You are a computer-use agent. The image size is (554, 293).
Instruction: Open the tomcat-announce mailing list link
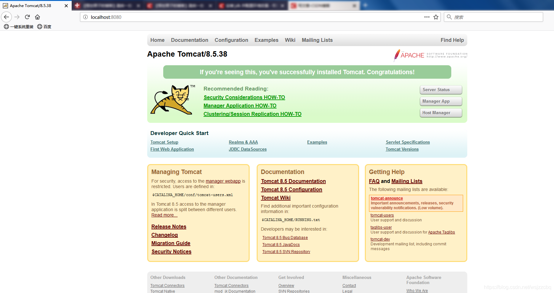click(x=387, y=198)
